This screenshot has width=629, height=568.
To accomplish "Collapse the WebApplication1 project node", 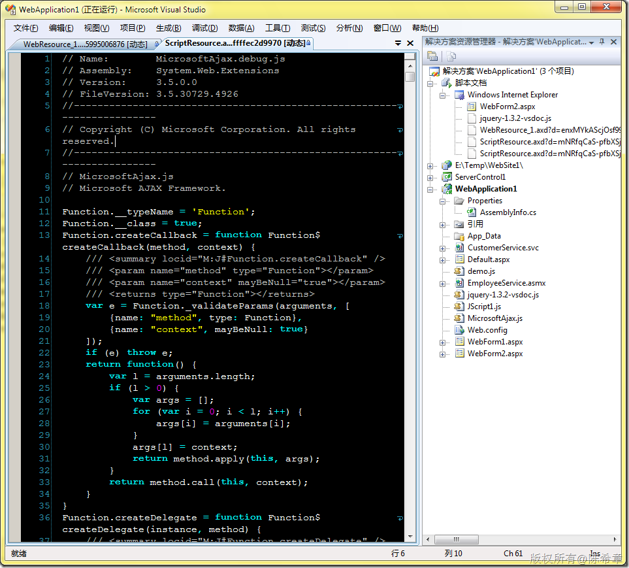I will click(430, 190).
